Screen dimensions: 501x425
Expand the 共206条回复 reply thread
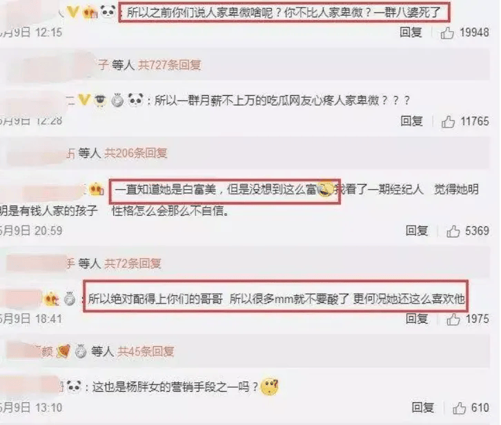[136, 153]
